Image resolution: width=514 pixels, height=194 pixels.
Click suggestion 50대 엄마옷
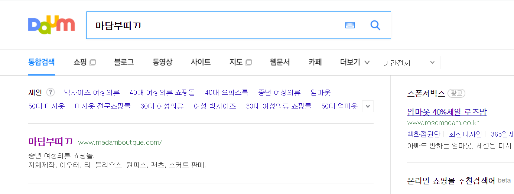(x=339, y=106)
